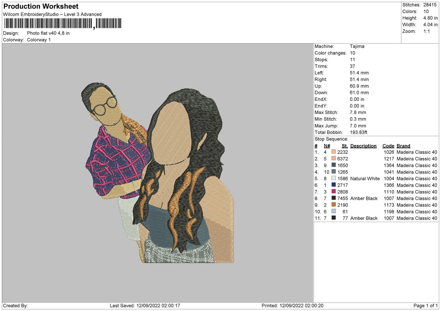Click the Natural White swatch in stop 5
The height and width of the screenshot is (311, 441).
tap(334, 178)
